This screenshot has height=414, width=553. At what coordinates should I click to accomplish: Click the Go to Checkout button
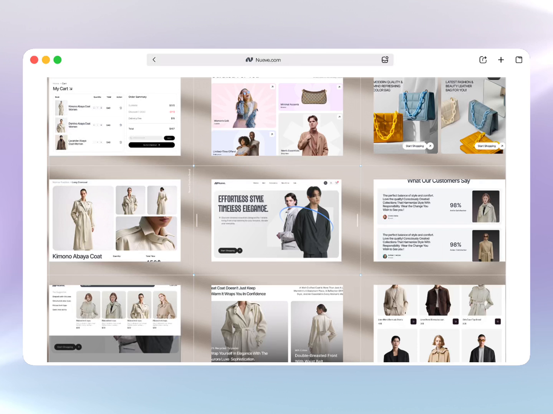(x=152, y=145)
